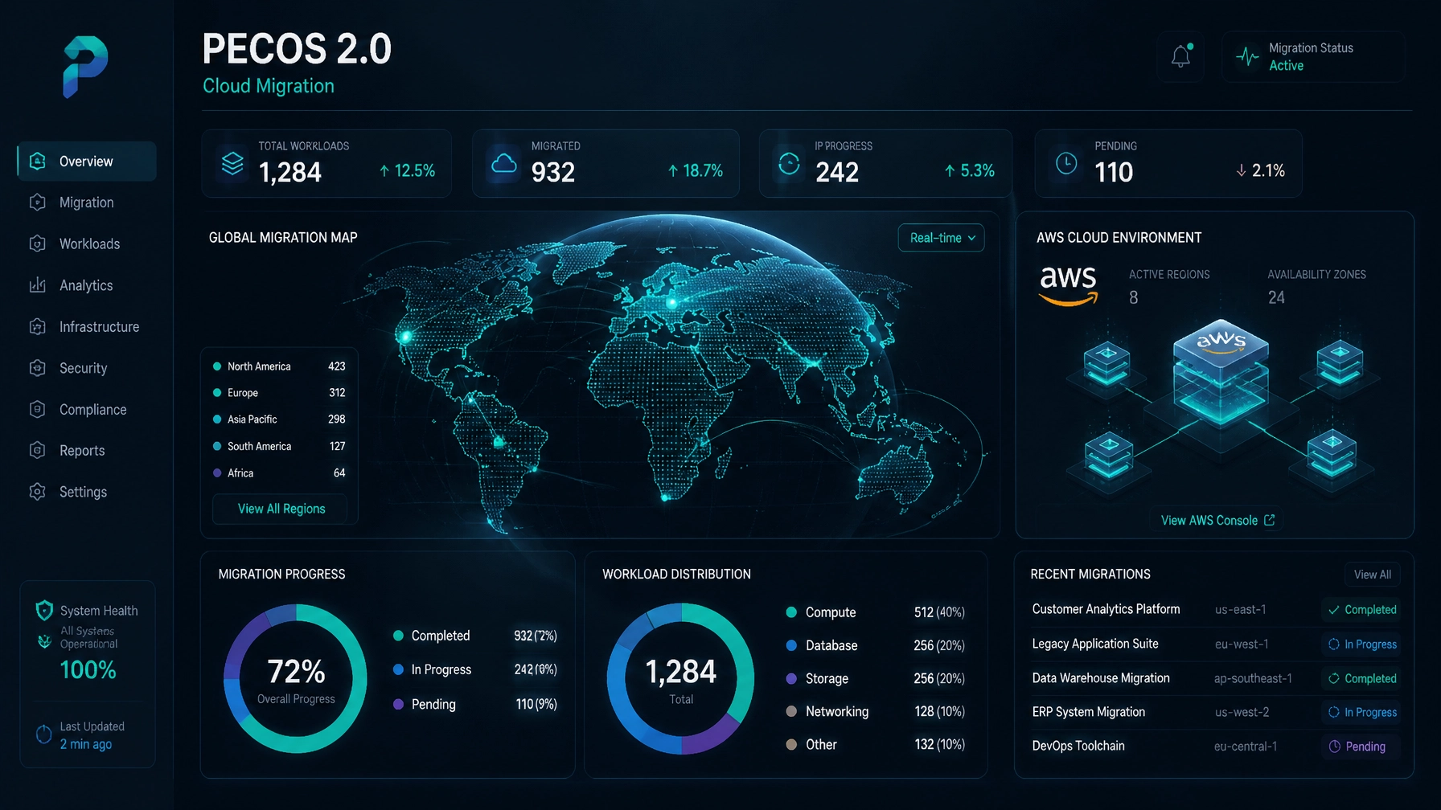Click the Workload Distribution 1,284 donut chart
The image size is (1441, 810).
click(680, 679)
